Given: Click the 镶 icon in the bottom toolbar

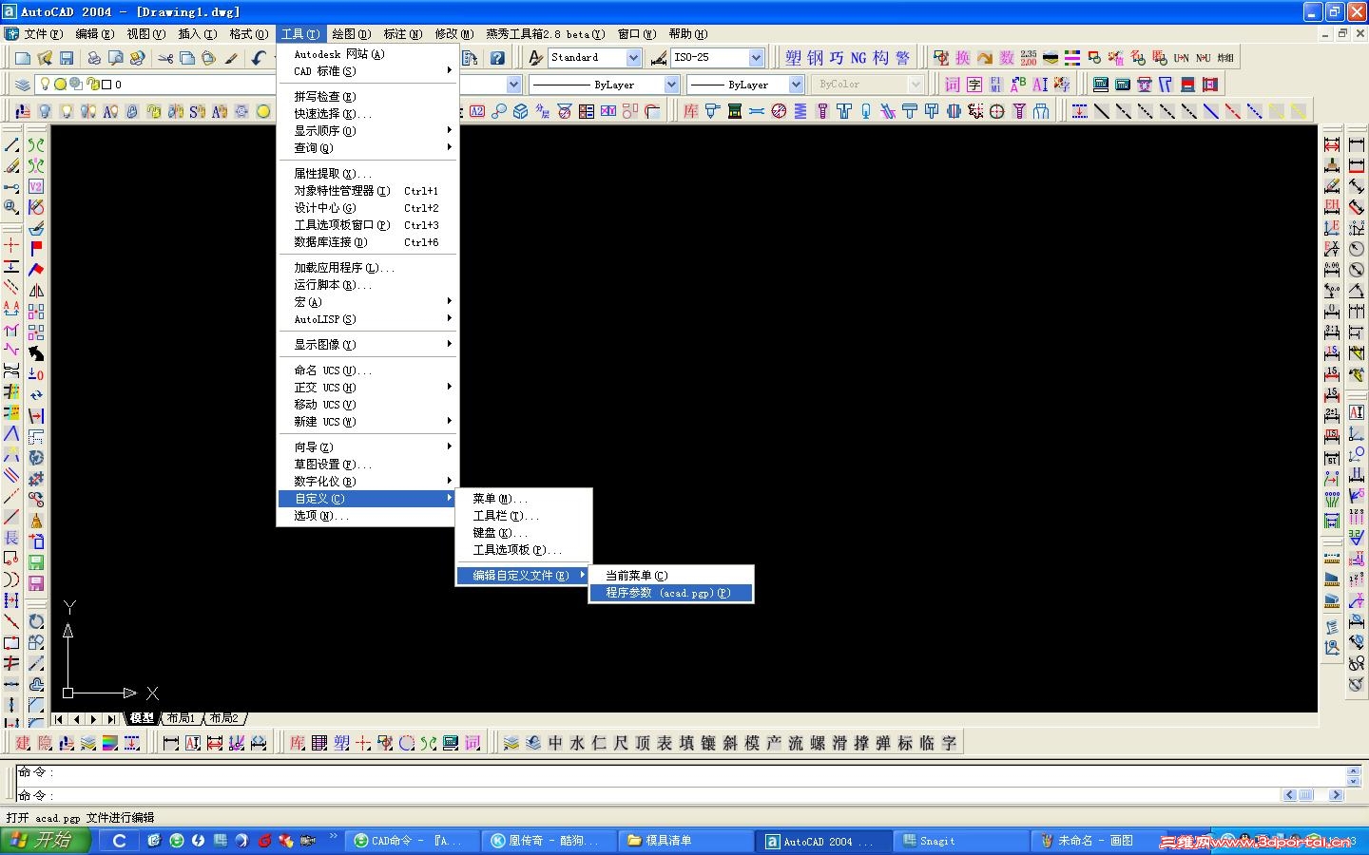Looking at the screenshot, I should [708, 743].
